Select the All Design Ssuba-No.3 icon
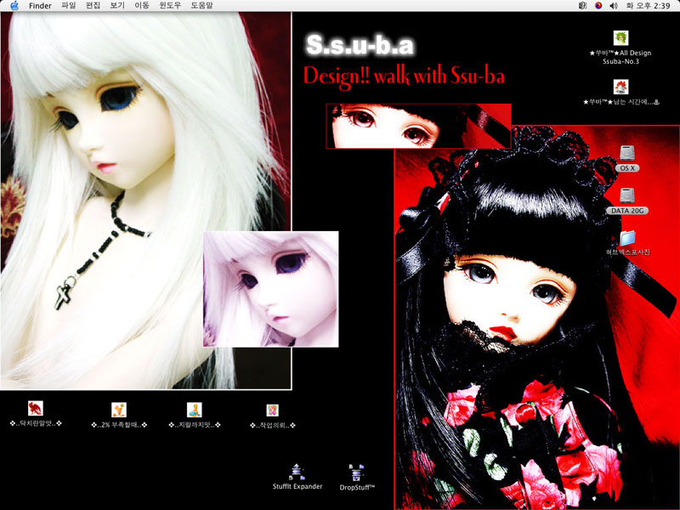This screenshot has width=680, height=510. 620,39
